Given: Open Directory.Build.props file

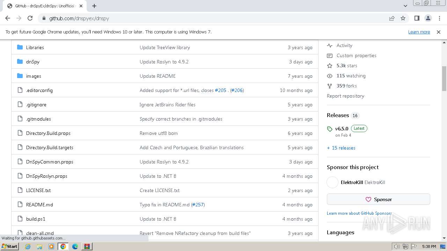Looking at the screenshot, I should click(x=48, y=133).
